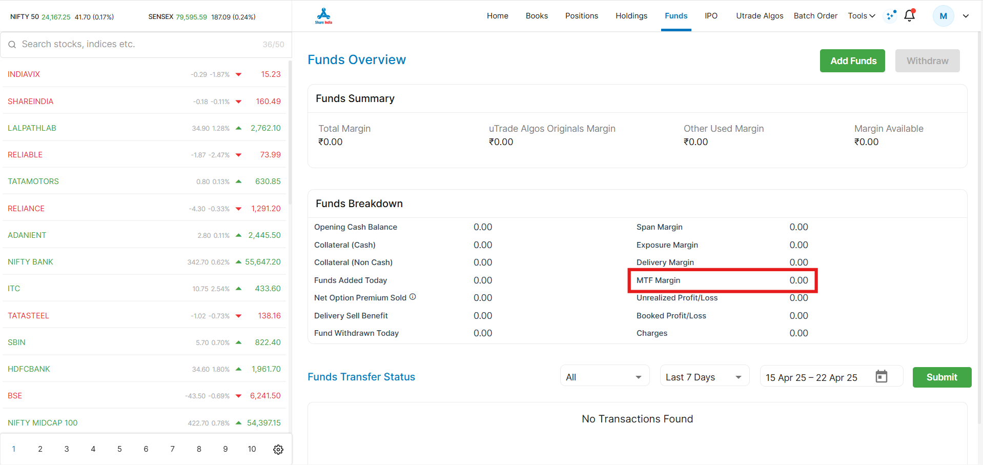This screenshot has height=465, width=983.
Task: Open Batch Order page
Action: tap(815, 16)
